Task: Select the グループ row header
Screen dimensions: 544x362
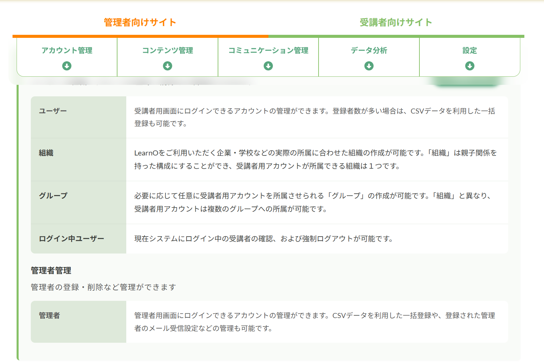Action: tap(79, 202)
